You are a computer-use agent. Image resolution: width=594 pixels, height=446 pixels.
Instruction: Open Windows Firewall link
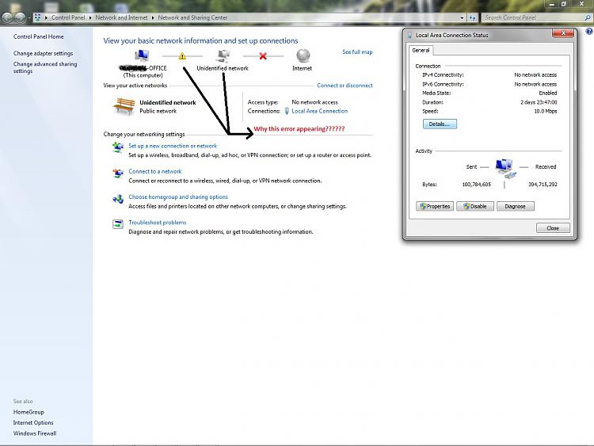pos(35,433)
